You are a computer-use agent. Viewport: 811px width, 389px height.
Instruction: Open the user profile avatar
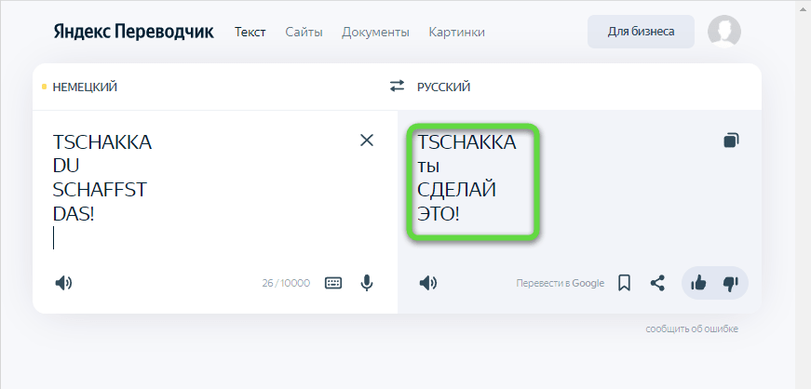click(x=724, y=32)
